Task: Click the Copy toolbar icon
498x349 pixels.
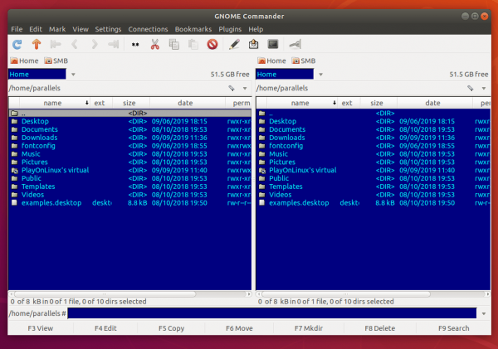Action: pos(174,44)
